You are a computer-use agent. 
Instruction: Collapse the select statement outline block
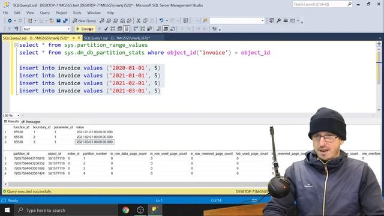point(16,45)
